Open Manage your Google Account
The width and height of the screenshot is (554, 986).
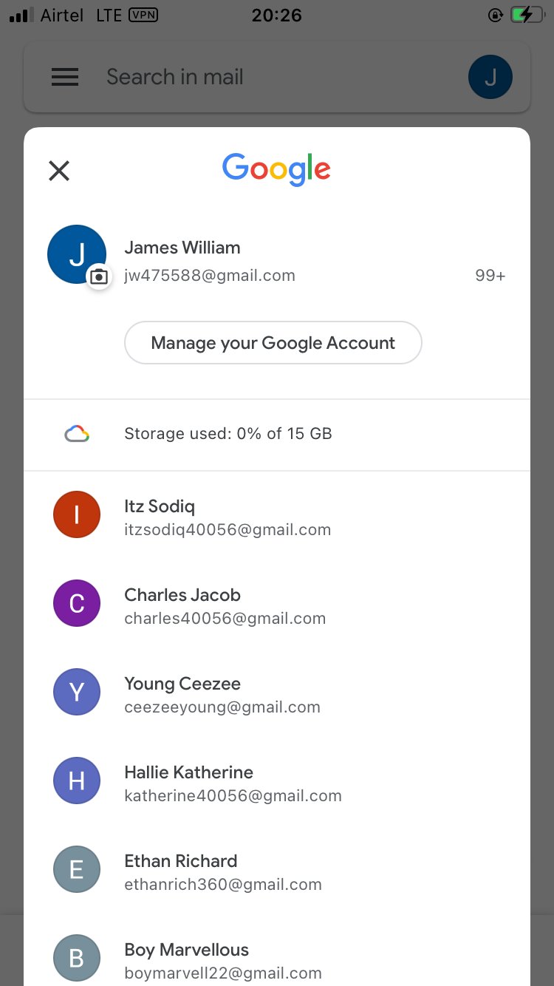coord(273,343)
